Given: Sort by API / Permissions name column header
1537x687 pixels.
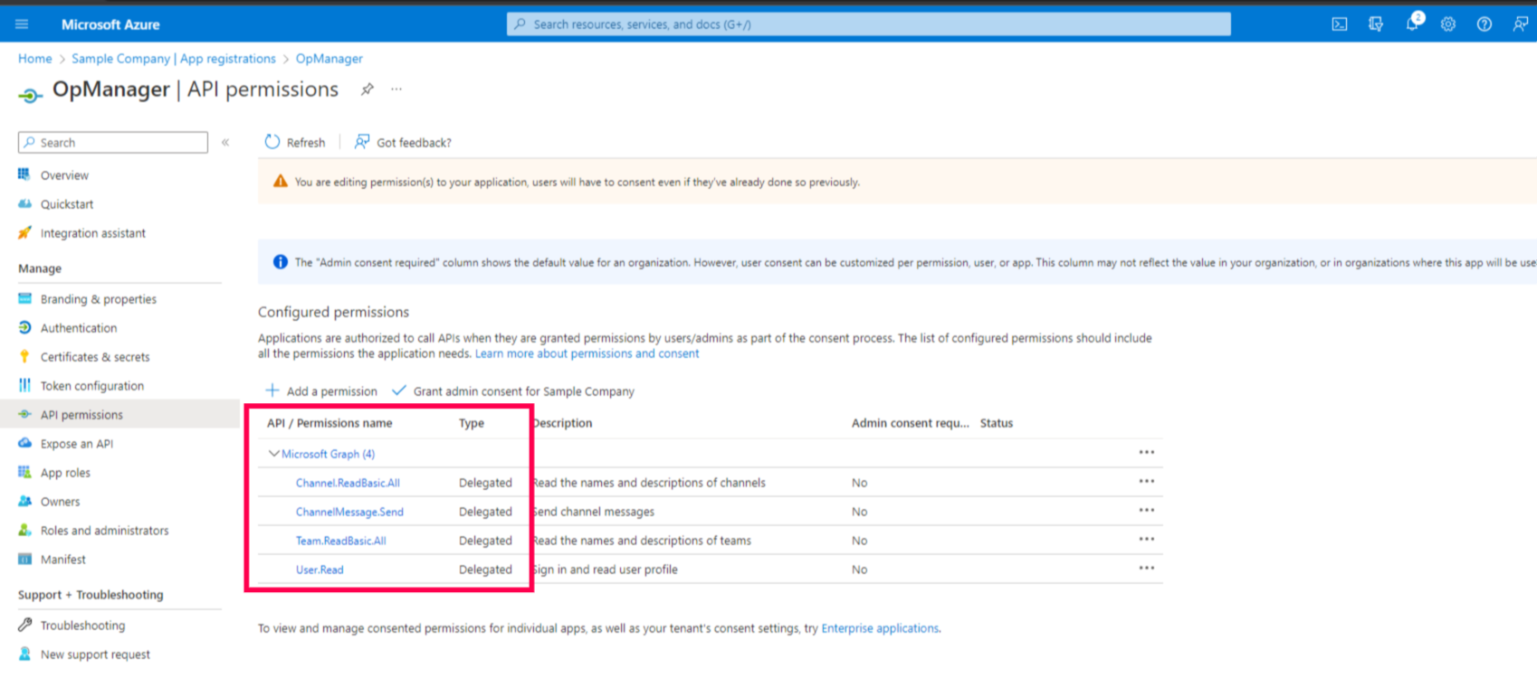Looking at the screenshot, I should (x=329, y=423).
